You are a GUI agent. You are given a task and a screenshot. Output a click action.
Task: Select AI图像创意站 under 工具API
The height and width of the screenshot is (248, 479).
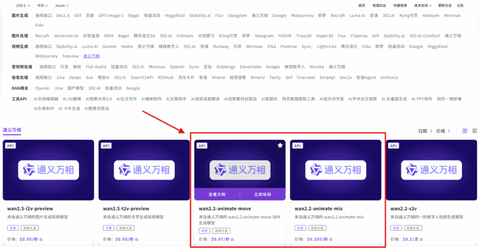coord(96,108)
